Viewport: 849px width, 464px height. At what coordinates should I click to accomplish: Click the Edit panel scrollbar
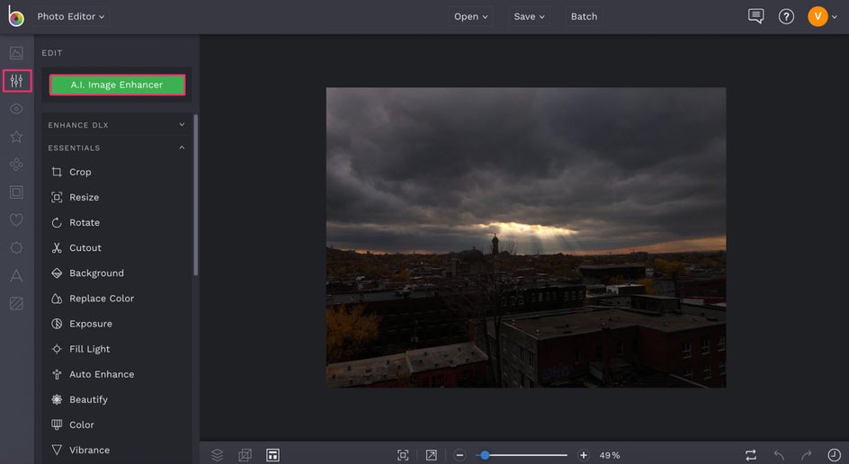(195, 195)
